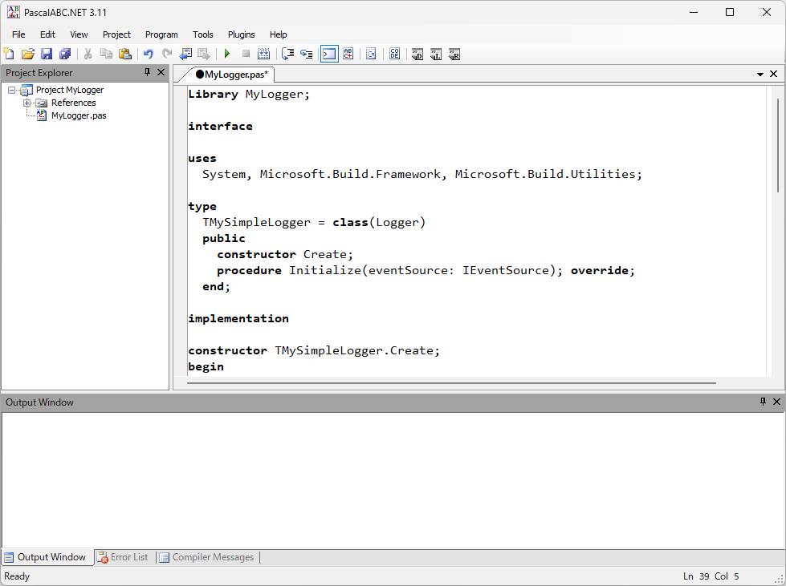Click the L tag toolbar icon
Screen dimensions: 786x586
pos(436,54)
